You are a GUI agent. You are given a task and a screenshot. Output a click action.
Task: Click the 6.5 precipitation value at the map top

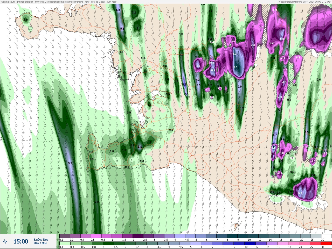[118, 10]
